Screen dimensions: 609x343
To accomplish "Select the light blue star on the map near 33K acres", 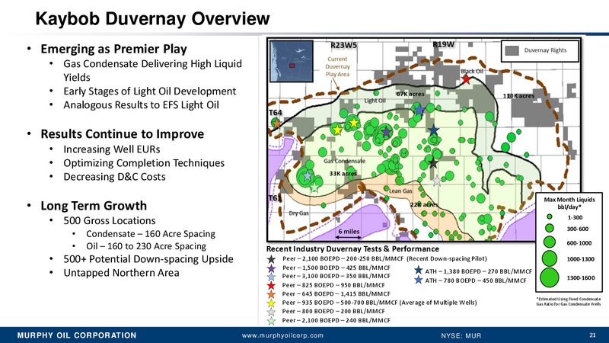I will tap(308, 176).
